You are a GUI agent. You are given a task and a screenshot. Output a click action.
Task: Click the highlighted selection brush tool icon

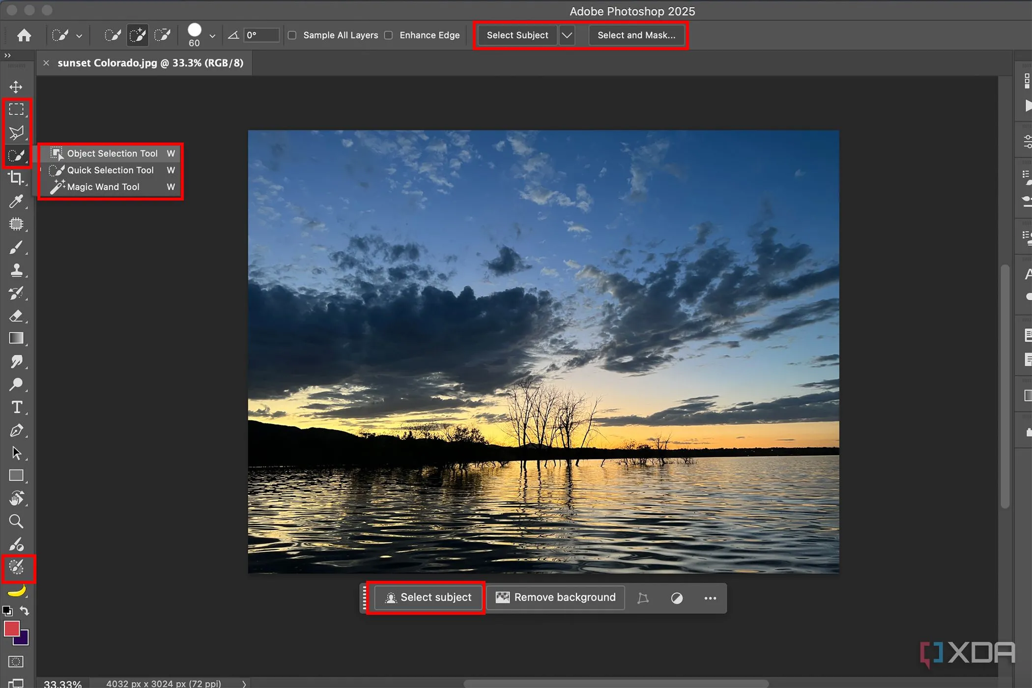[16, 568]
